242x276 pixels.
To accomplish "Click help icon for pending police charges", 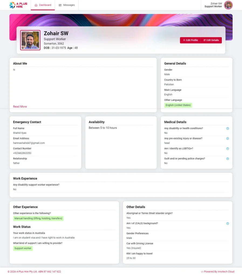I will (227, 159).
